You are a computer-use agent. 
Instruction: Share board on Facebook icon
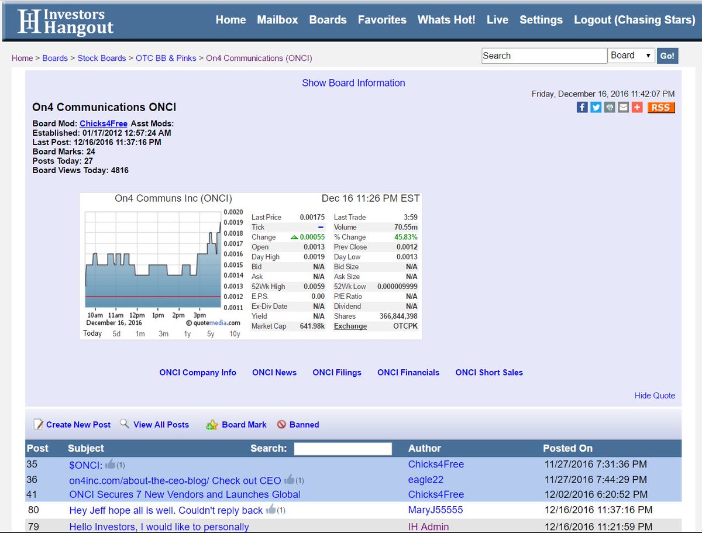tap(582, 107)
